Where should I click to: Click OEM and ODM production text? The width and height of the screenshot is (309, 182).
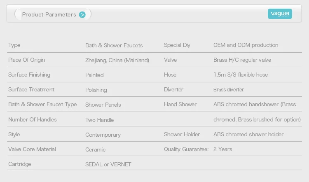(246, 45)
